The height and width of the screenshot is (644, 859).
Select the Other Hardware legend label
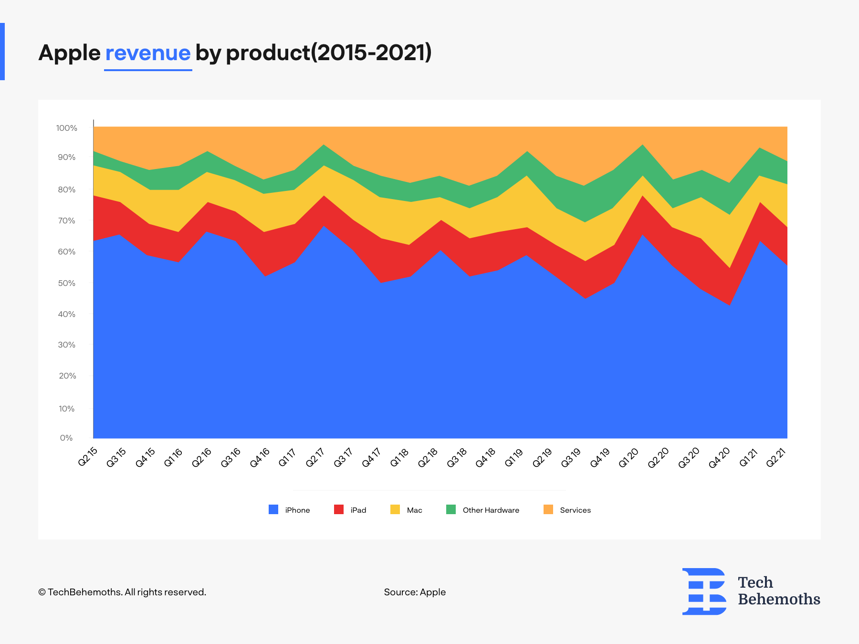[x=491, y=510]
